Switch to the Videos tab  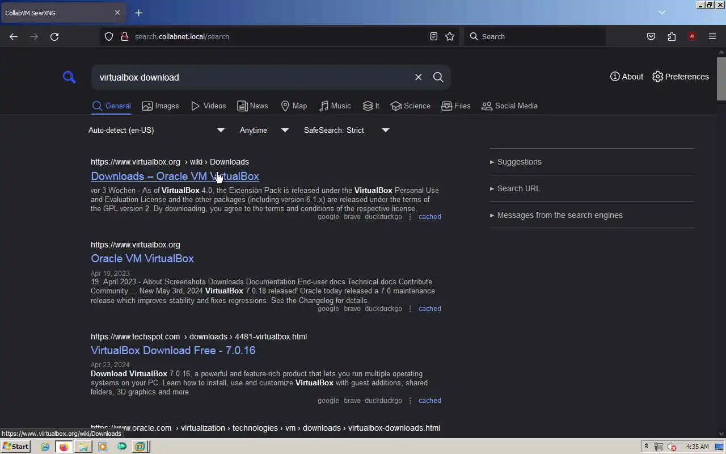coord(208,106)
